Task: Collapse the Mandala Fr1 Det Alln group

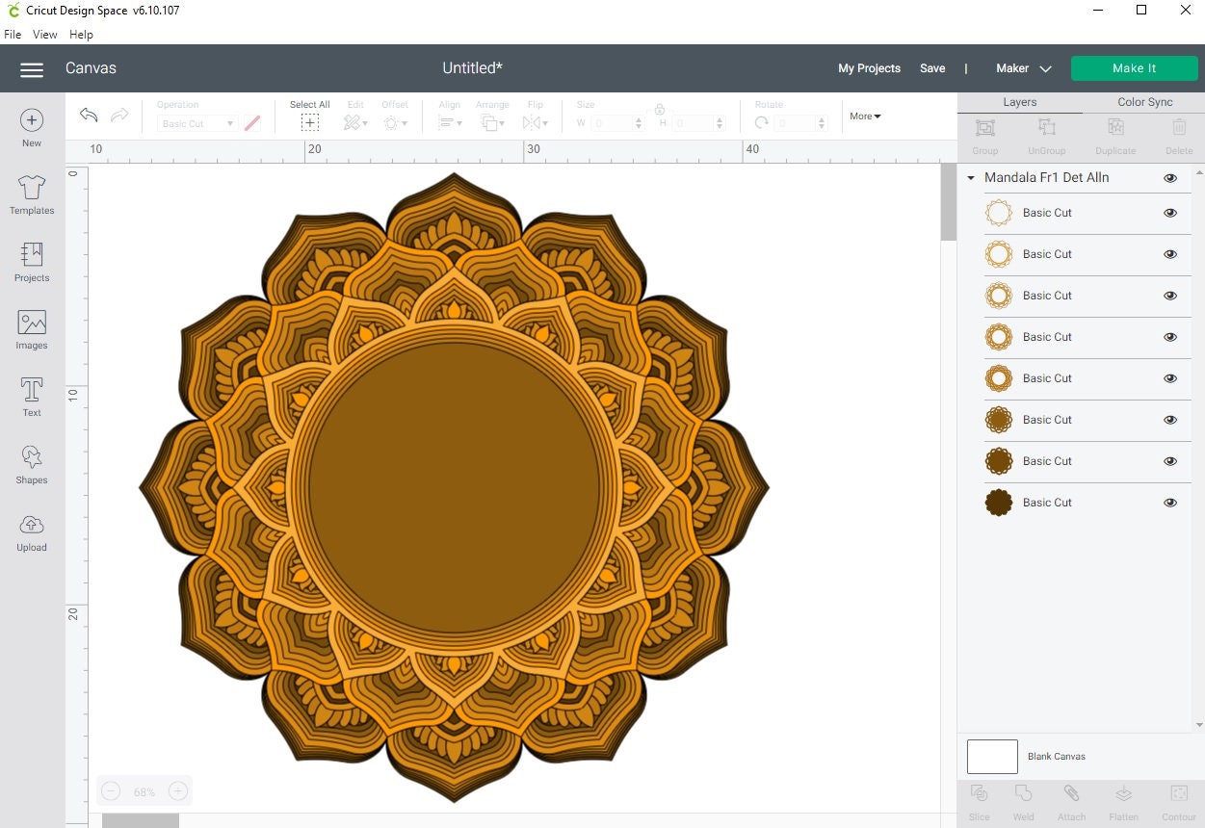Action: click(971, 177)
